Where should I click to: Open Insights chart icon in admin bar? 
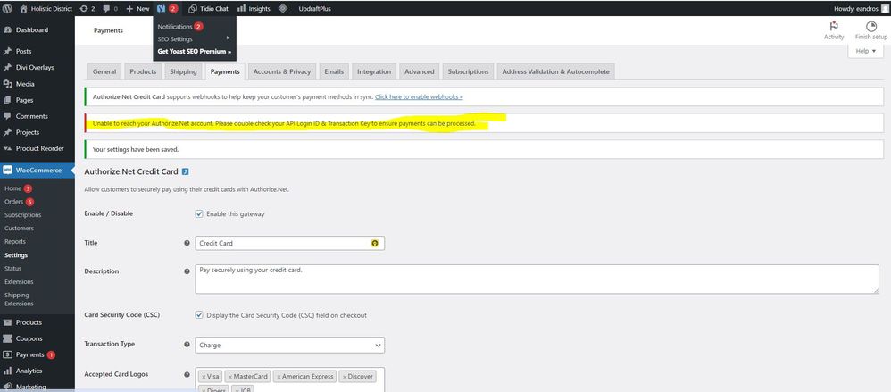(241, 8)
